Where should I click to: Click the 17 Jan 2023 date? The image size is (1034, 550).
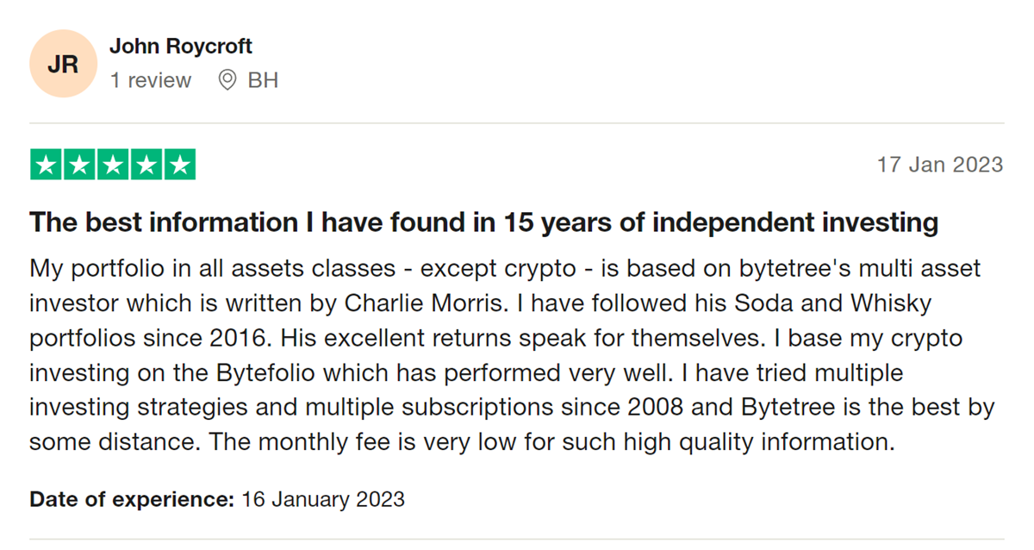point(940,165)
